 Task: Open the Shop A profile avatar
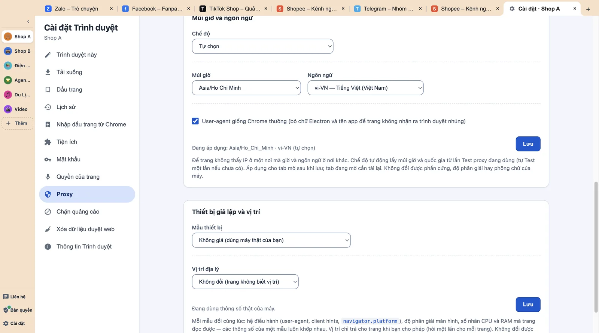point(8,37)
